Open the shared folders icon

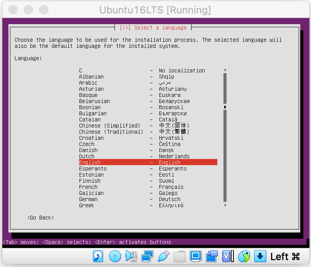click(179, 256)
